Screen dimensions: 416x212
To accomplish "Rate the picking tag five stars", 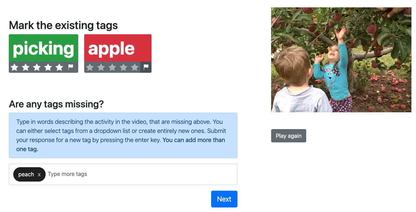I will coord(59,67).
